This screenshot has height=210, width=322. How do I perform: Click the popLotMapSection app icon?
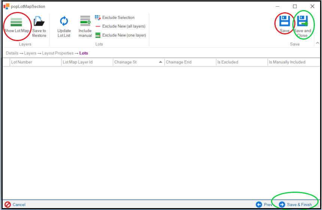6,6
